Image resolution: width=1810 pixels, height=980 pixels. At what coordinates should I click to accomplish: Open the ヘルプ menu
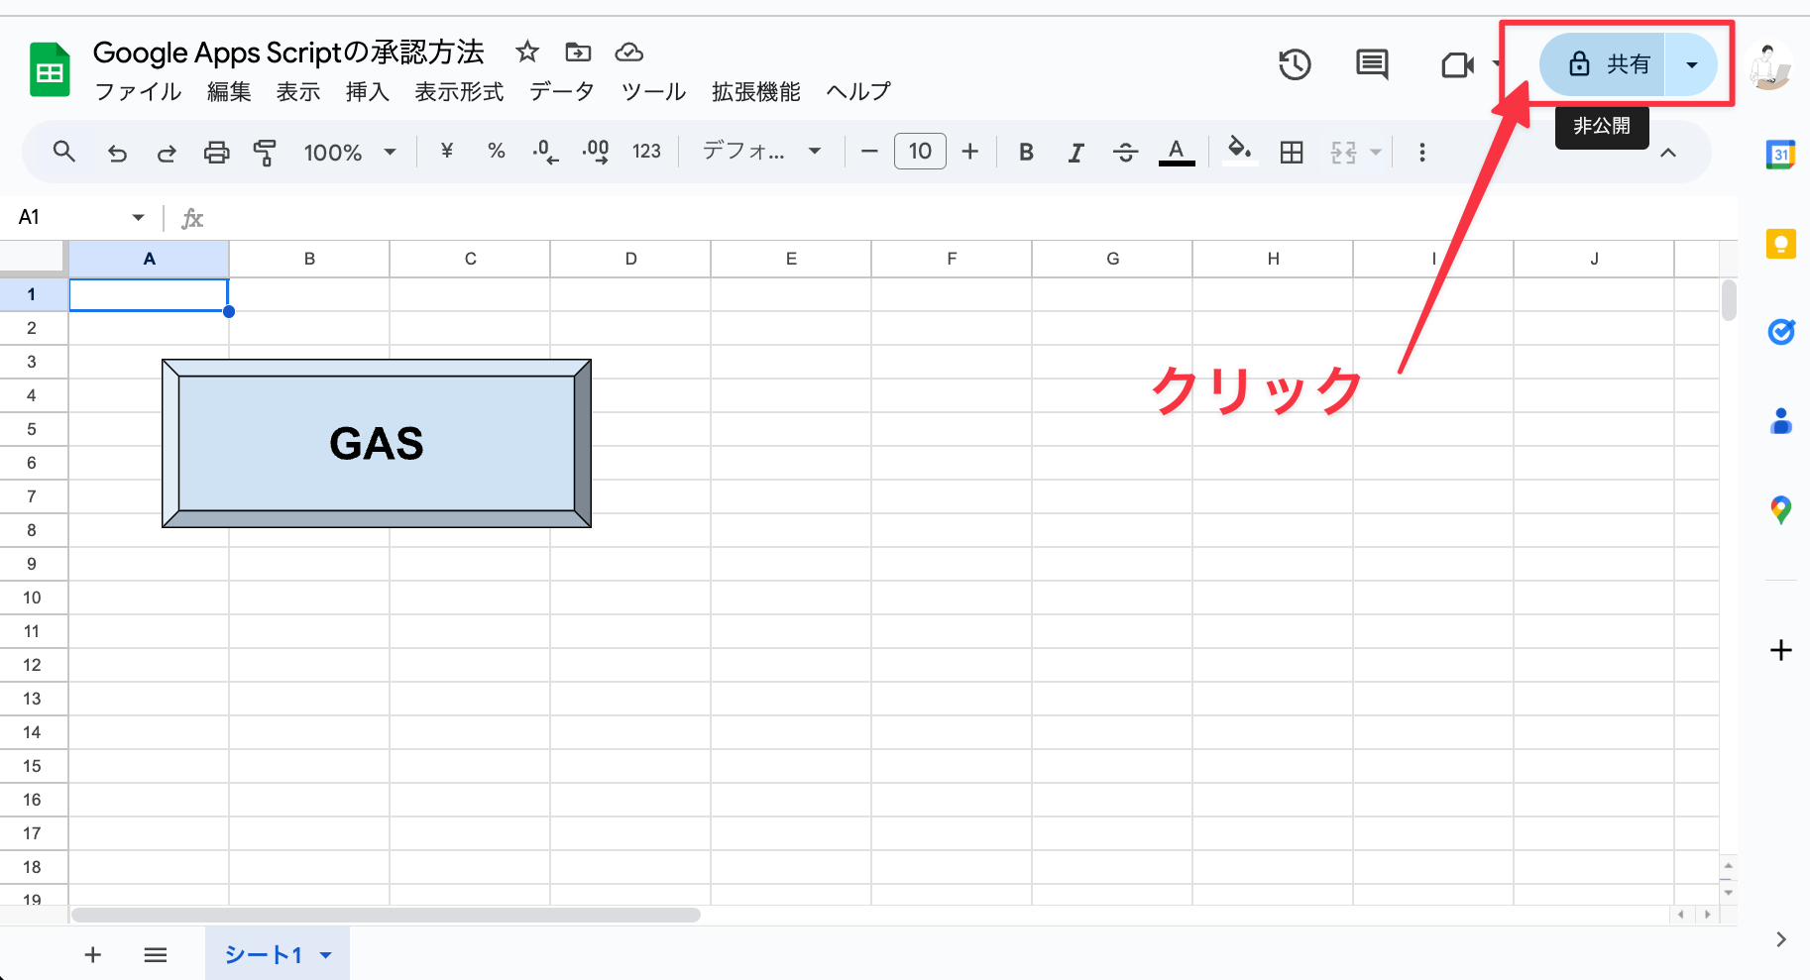click(858, 92)
